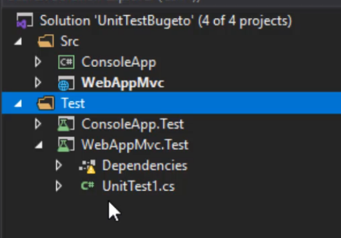Collapse the Src solution folder
The height and width of the screenshot is (238, 341).
tap(18, 41)
